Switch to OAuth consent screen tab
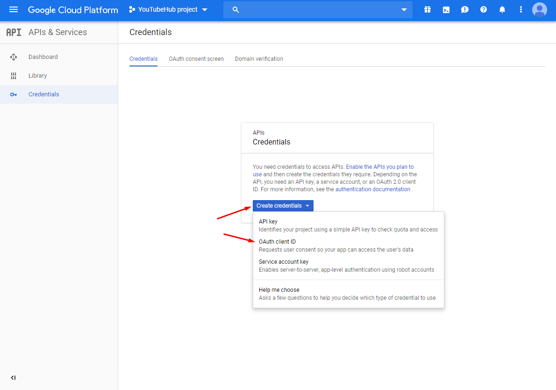 pos(196,59)
